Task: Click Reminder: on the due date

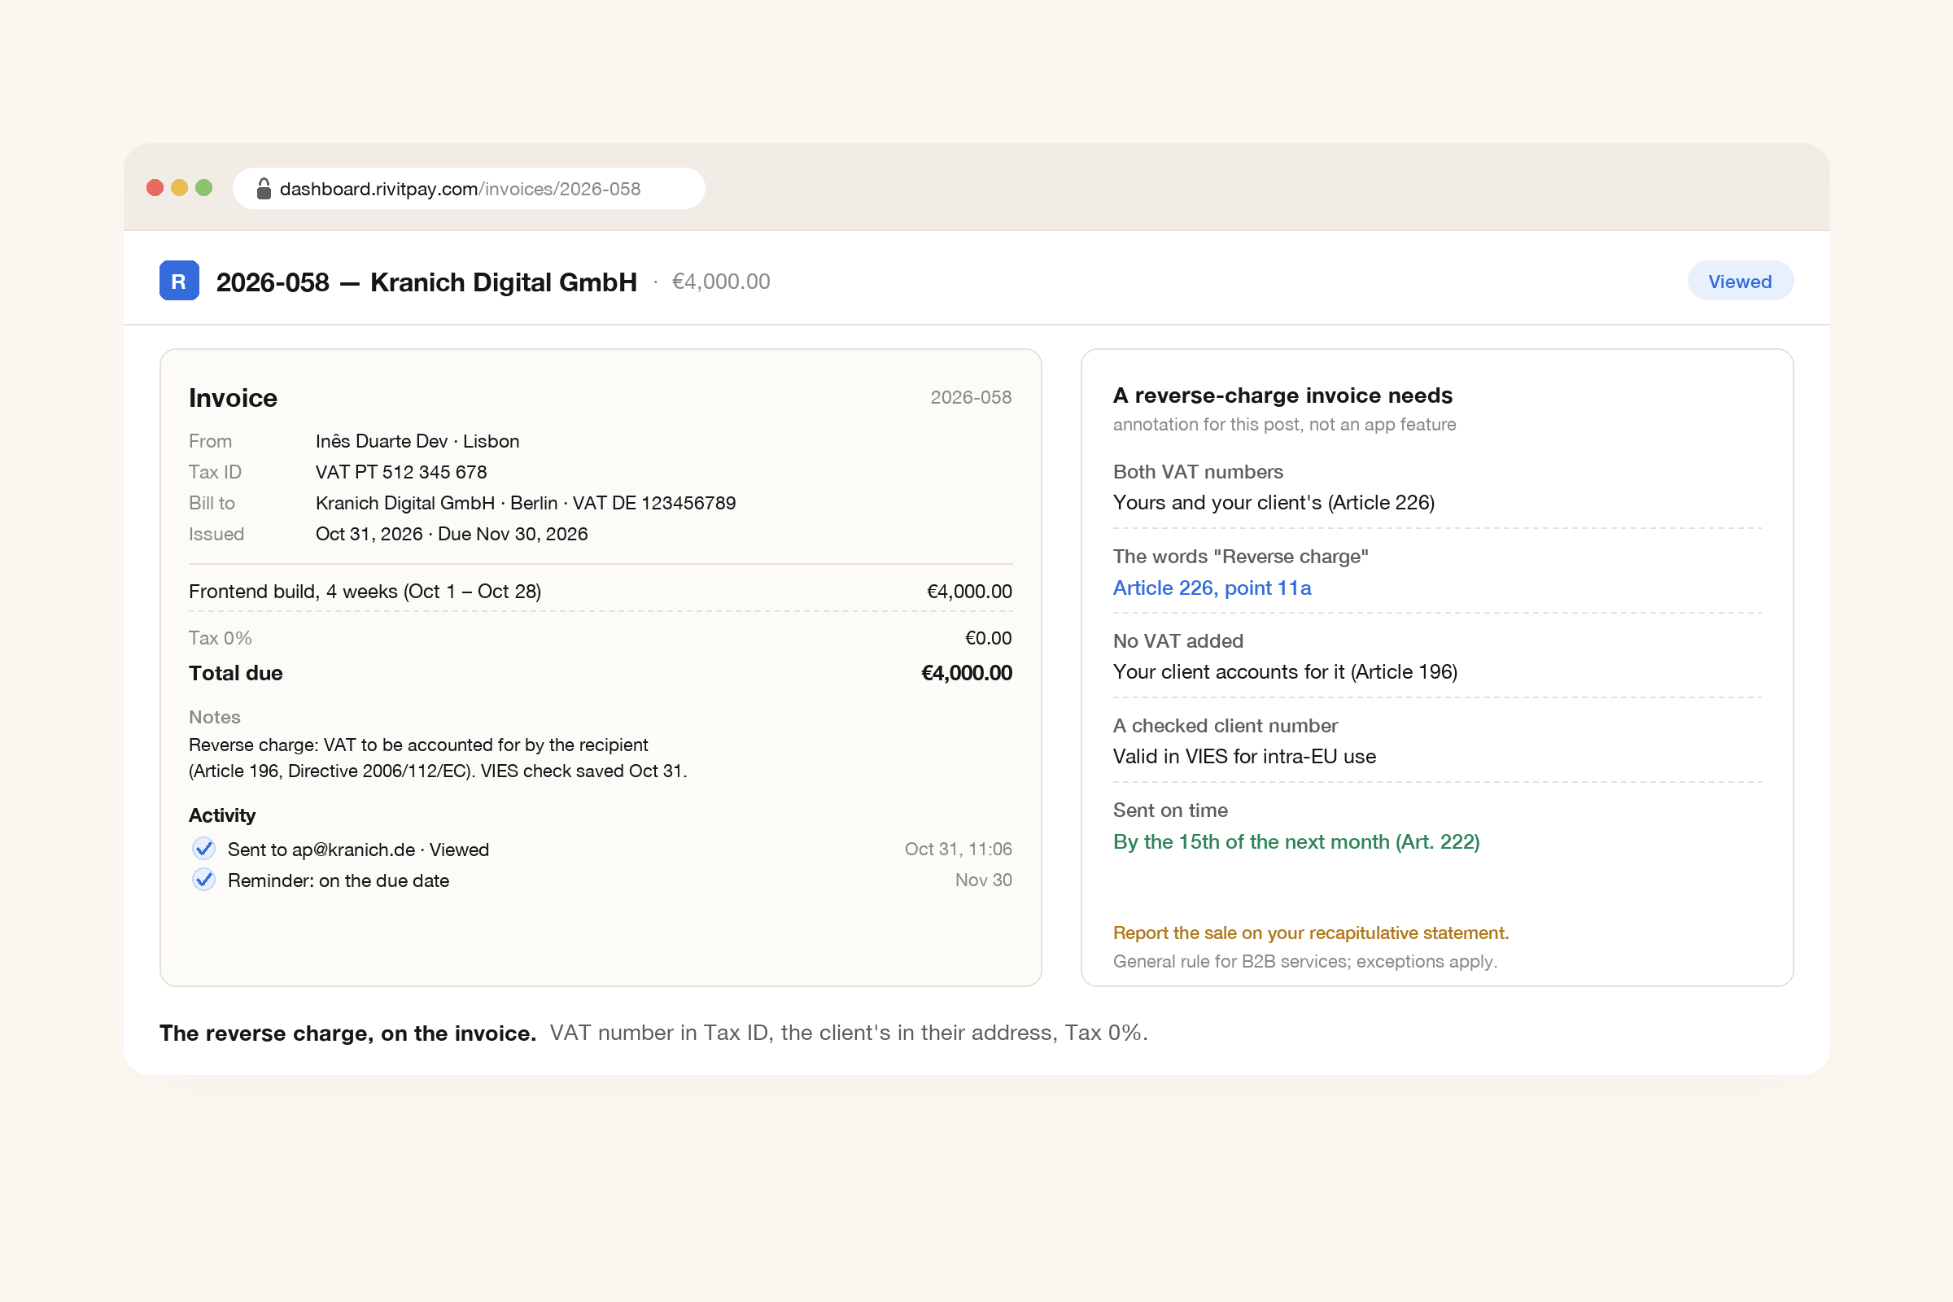Action: [x=339, y=880]
